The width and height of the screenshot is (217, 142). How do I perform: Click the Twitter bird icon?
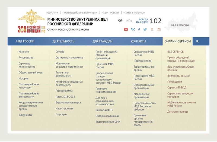[x=145, y=30]
